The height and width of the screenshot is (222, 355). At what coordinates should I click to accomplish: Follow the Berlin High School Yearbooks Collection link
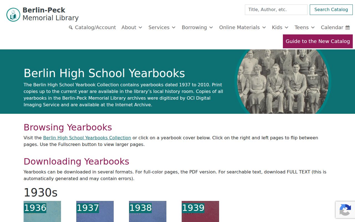click(x=87, y=138)
